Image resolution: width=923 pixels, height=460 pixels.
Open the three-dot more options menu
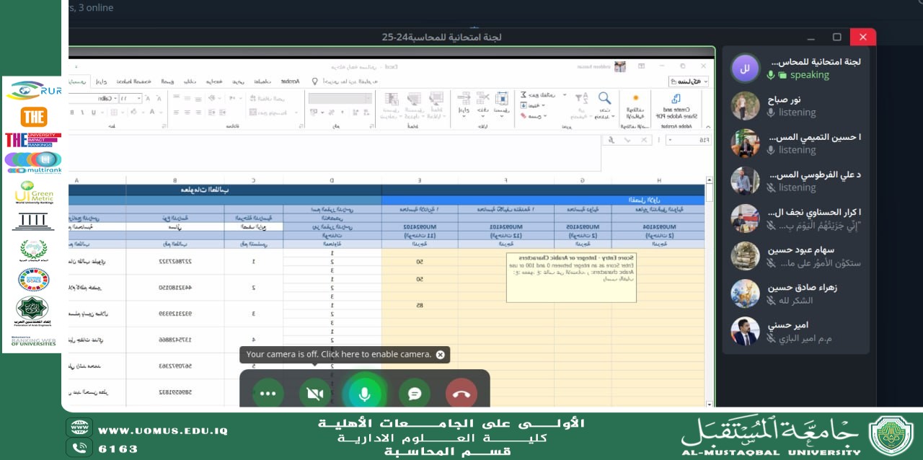(268, 394)
